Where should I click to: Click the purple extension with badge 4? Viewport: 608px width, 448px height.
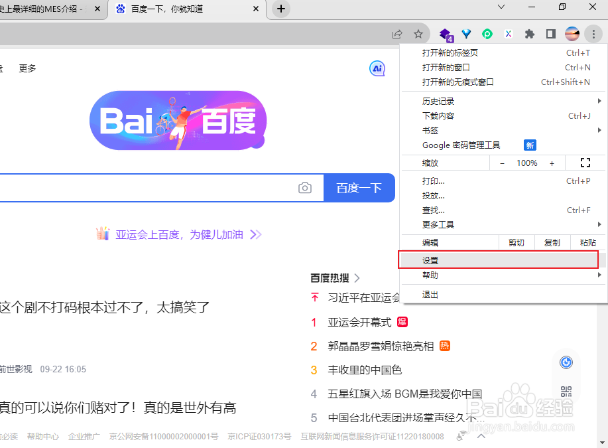pos(446,35)
